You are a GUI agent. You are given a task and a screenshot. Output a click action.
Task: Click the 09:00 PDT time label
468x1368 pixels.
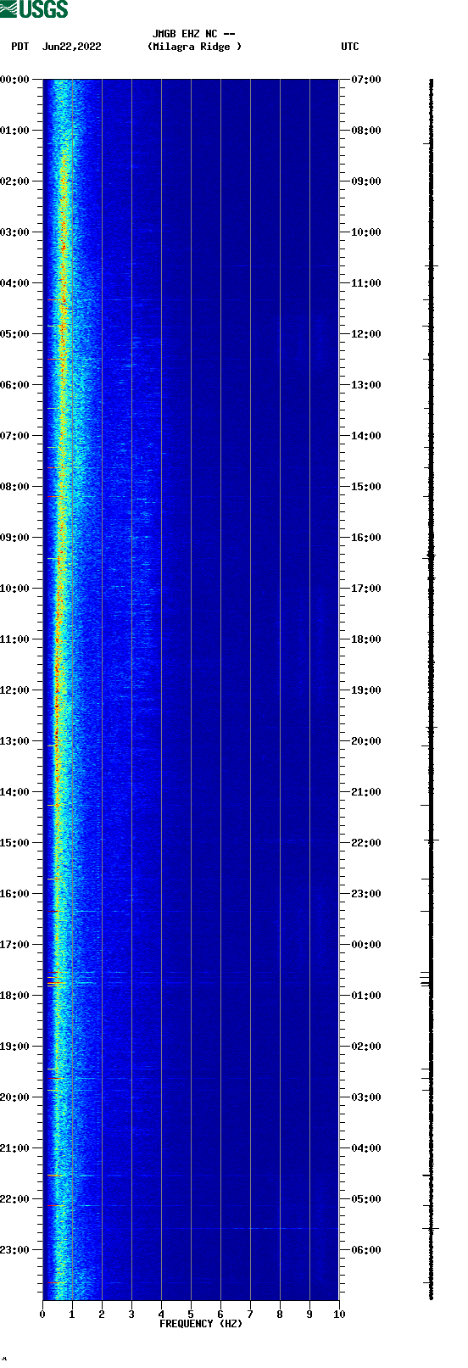point(15,538)
